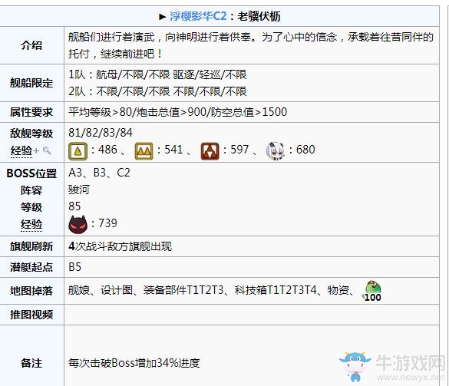
Task: Click the black cat boss icon (739)
Action: pyautogui.click(x=78, y=225)
